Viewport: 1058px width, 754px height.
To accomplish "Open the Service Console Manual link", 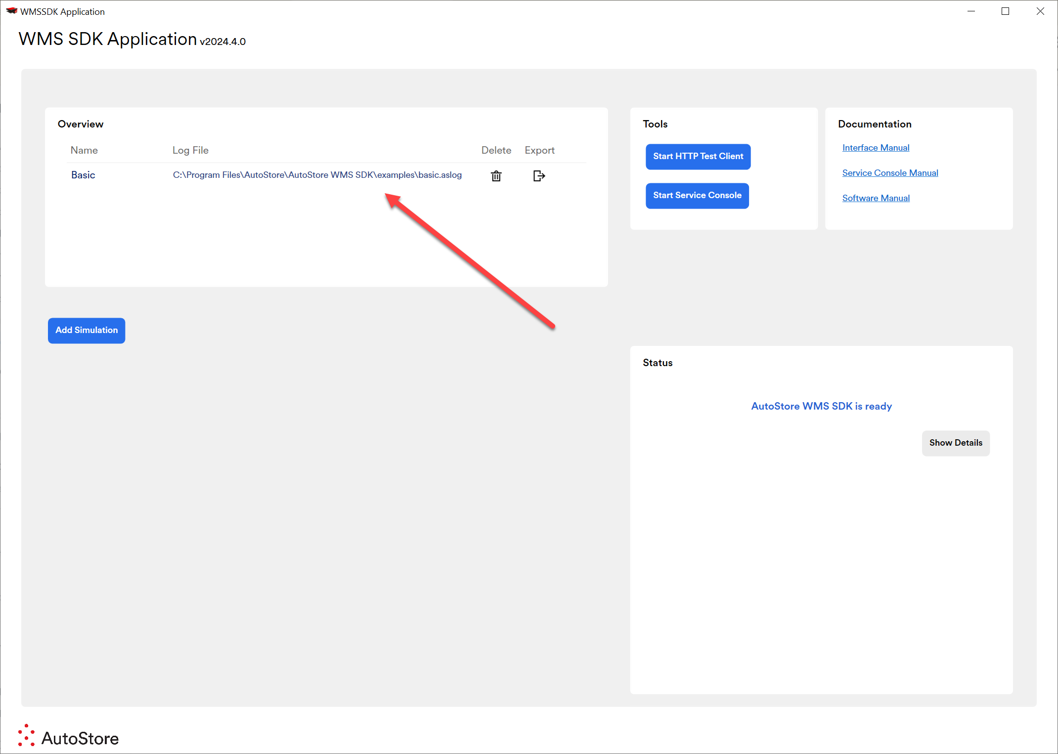I will pyautogui.click(x=890, y=173).
